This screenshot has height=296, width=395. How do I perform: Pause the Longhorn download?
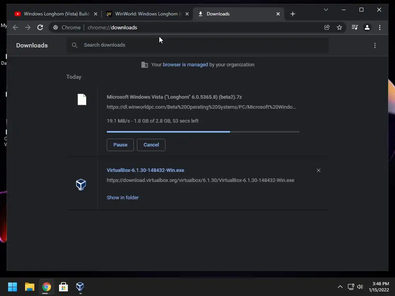[x=120, y=145]
